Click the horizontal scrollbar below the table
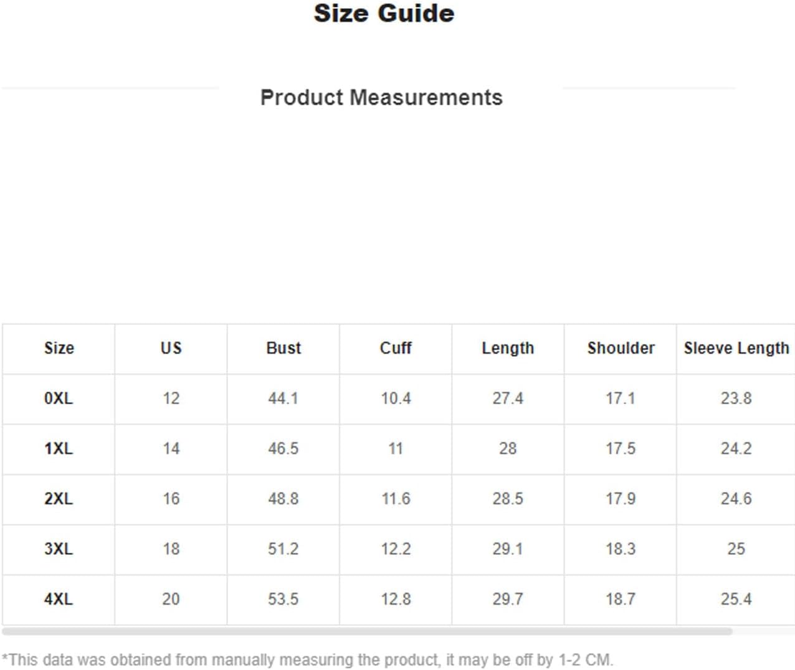 pyautogui.click(x=368, y=631)
